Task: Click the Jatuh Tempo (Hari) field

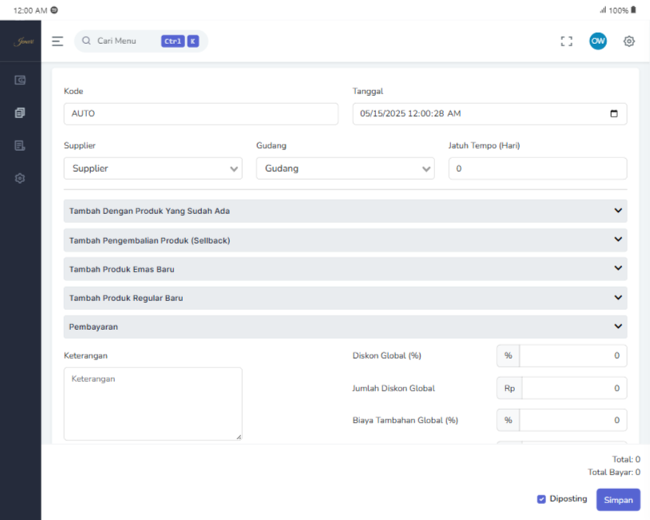Action: click(x=537, y=169)
